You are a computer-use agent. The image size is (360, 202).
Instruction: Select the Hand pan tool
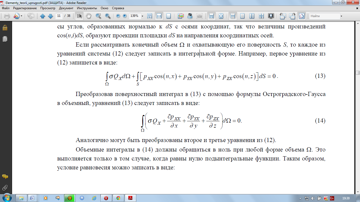point(89,16)
